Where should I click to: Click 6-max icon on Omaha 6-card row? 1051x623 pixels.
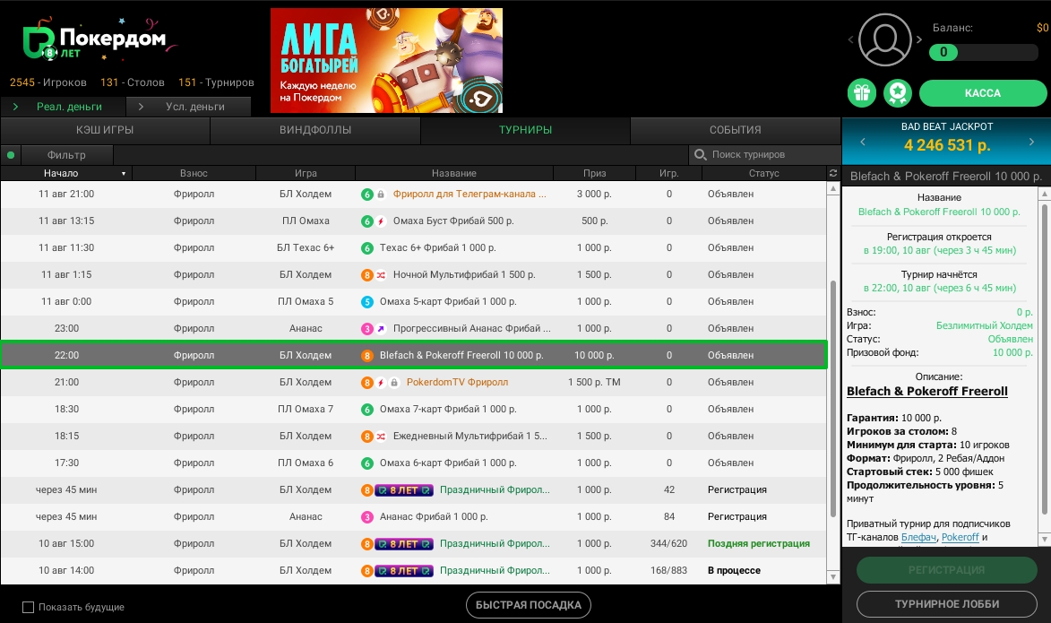point(367,463)
